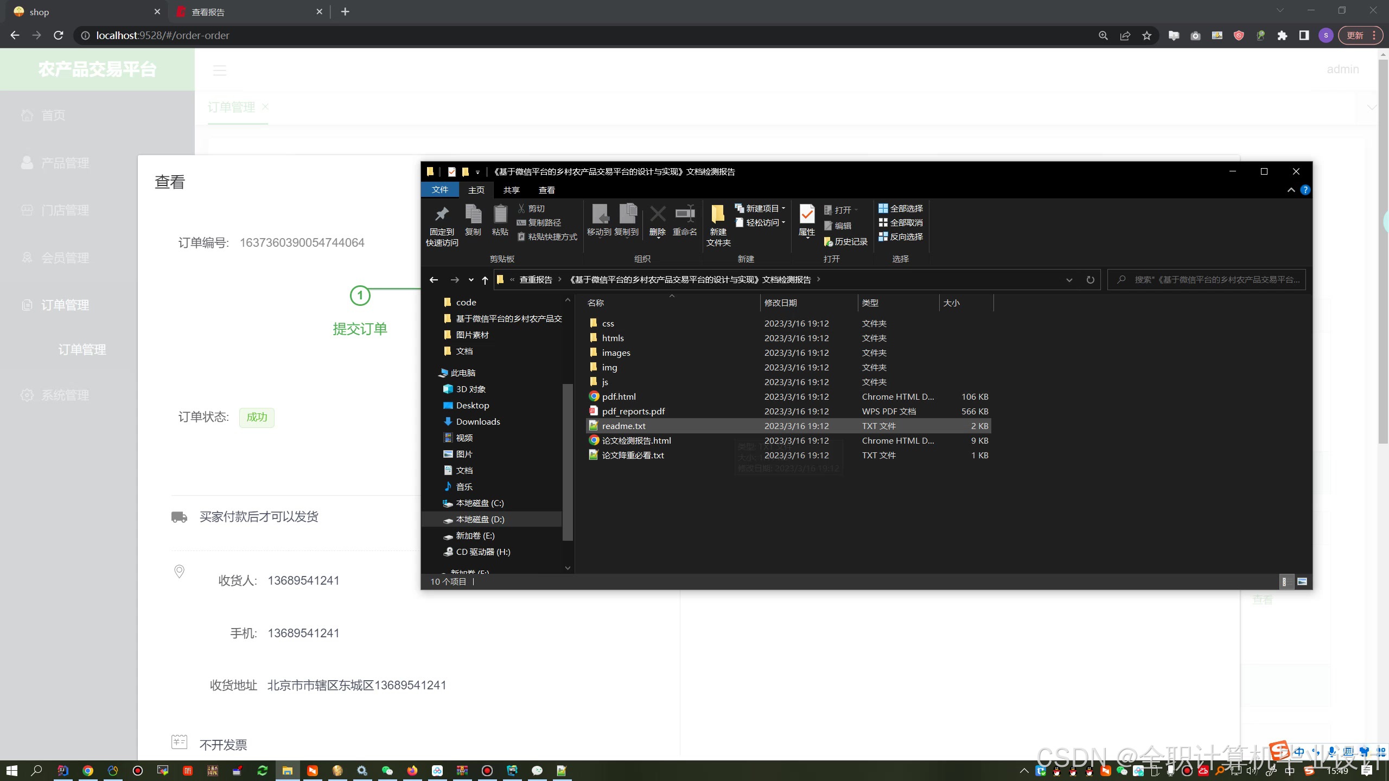Viewport: 1389px width, 781px height.
Task: Click the Pin to Quick Access icon
Action: 442,215
